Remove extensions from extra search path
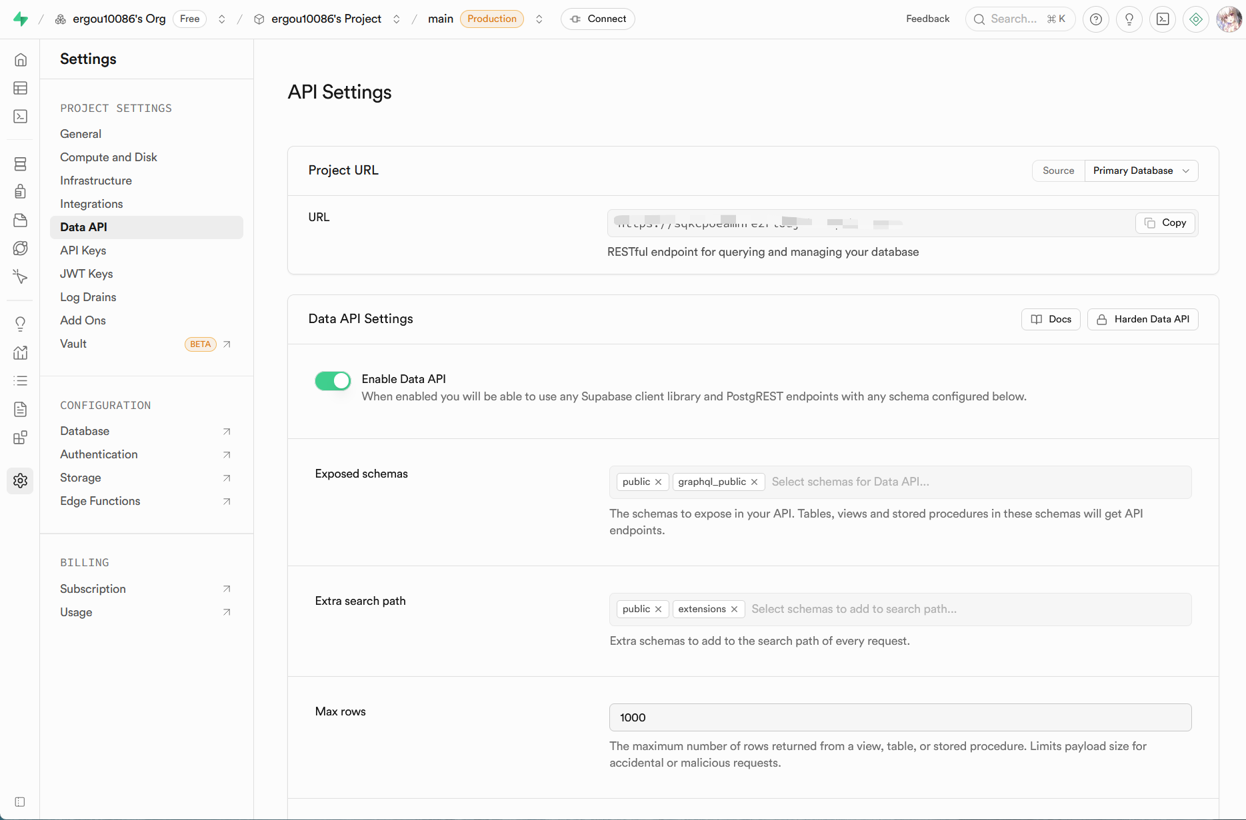This screenshot has height=820, width=1246. tap(734, 609)
